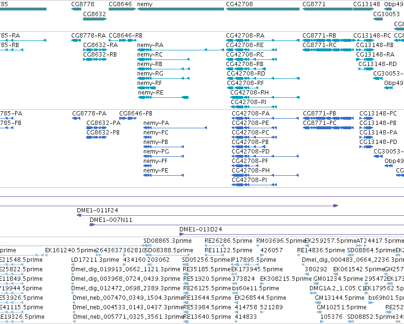Screen dimensions: 404x324
Task: Click EST RE26286.5prime
Action: (228, 241)
